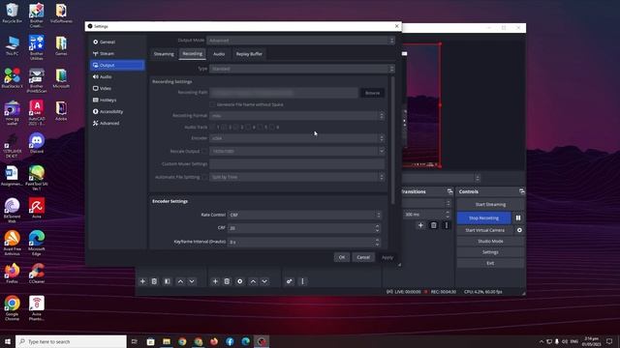Click the remove scene trash icon

(154, 281)
